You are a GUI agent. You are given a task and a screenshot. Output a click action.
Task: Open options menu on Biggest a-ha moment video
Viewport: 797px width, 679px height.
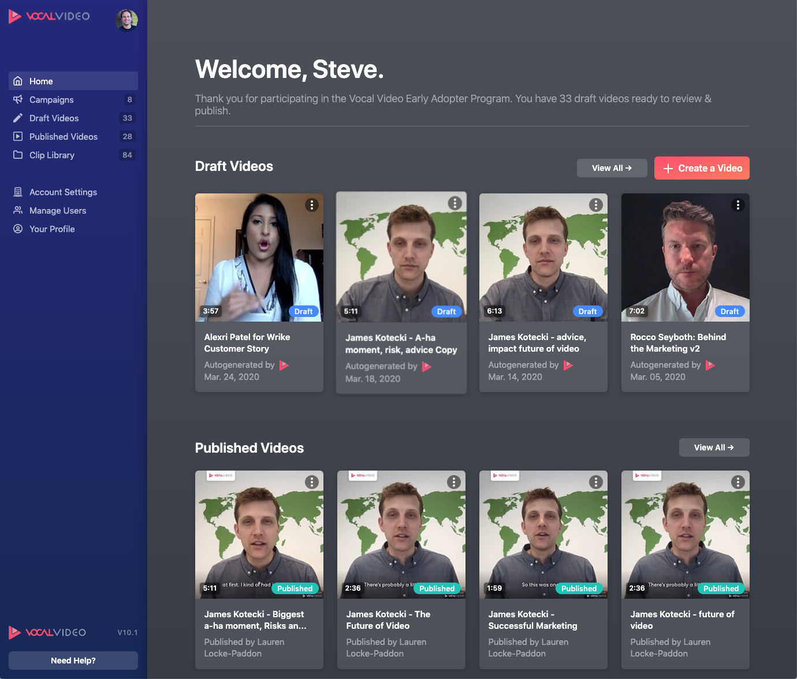click(x=312, y=482)
